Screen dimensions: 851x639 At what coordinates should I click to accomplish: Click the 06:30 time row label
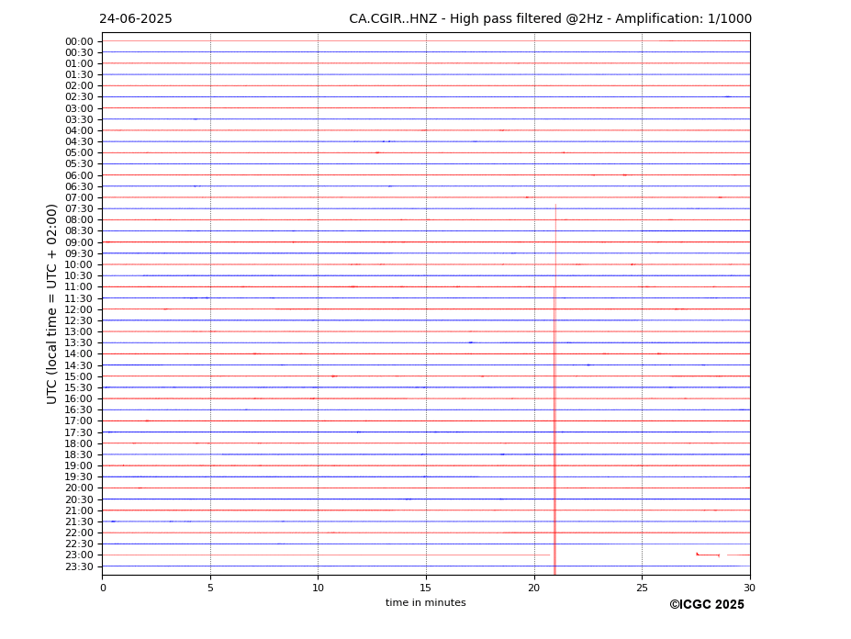click(79, 186)
